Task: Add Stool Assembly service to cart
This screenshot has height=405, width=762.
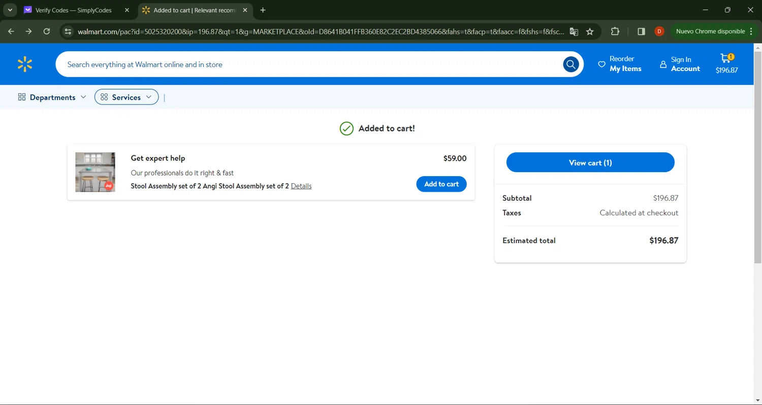Action: click(441, 184)
